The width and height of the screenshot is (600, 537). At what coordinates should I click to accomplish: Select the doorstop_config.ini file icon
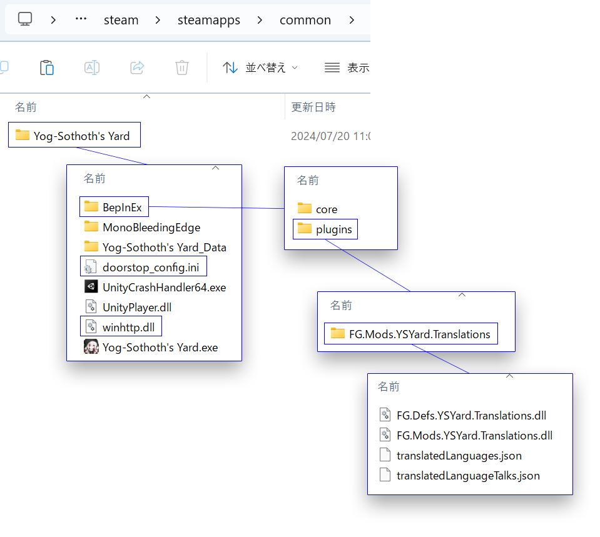point(90,267)
